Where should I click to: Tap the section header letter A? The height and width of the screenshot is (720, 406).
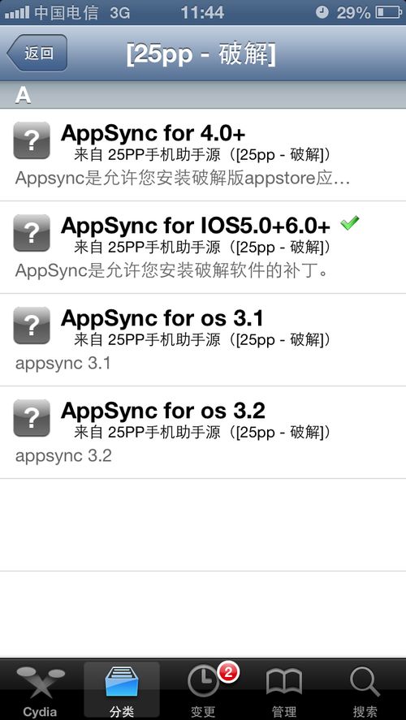click(23, 95)
